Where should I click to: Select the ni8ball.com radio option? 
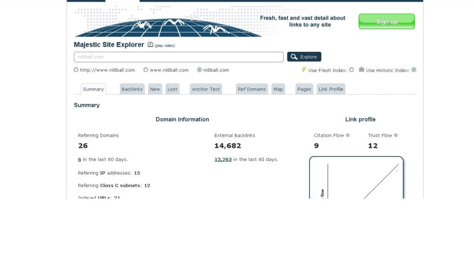pos(199,70)
